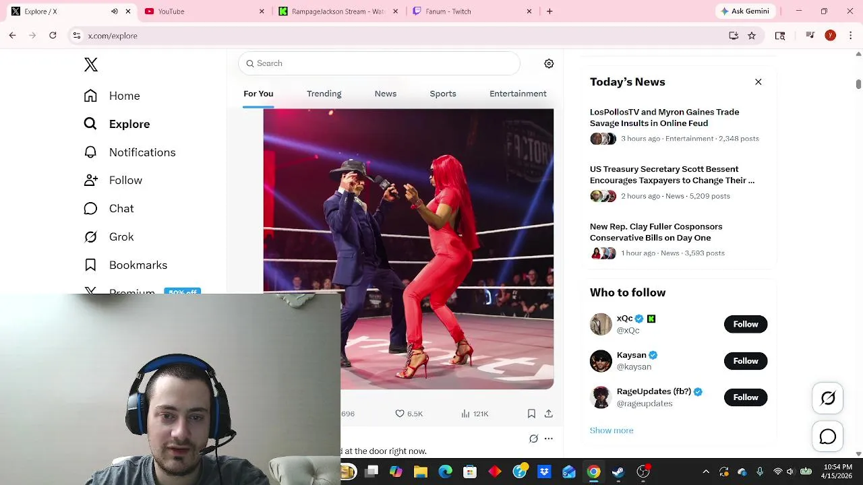Screen dimensions: 863x485
Task: Open xQc profile name
Action: (625, 319)
